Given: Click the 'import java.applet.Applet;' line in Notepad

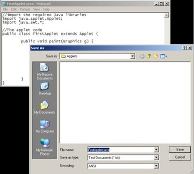Looking at the screenshot, I should 32,19.
